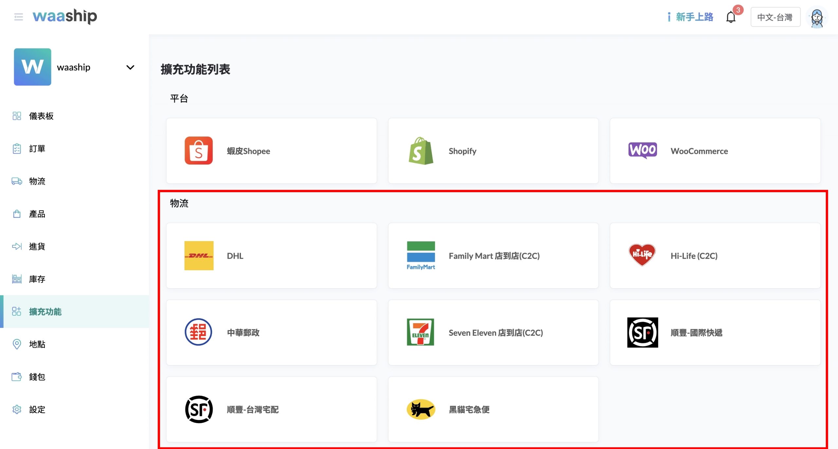Click the Hi-Life heart logo
This screenshot has height=449, width=838.
coord(642,255)
